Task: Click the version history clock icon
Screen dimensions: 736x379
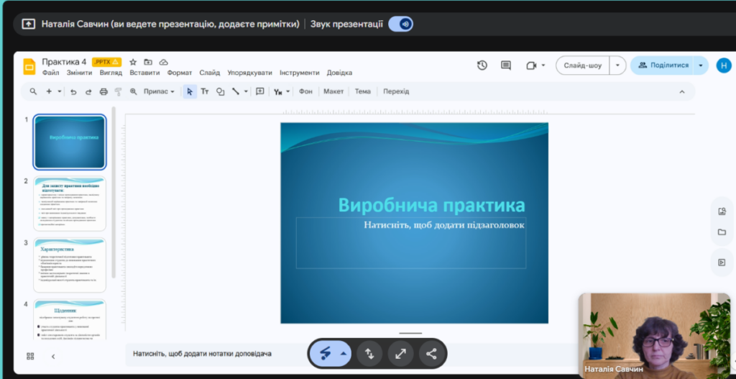Action: (482, 65)
